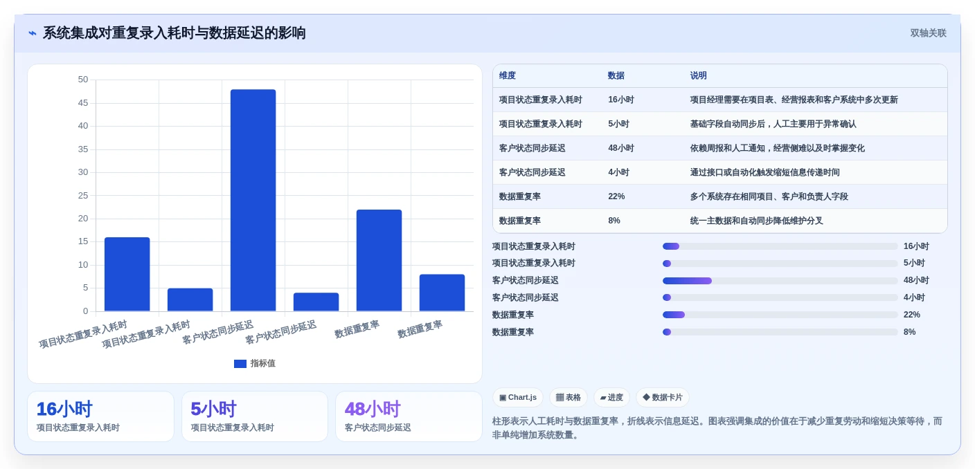The image size is (975, 469).
Task: Click the progress bar labeled 16小时
Action: coord(780,246)
